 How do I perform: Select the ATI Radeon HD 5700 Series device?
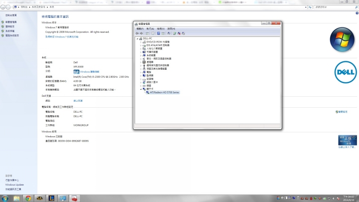[x=163, y=93]
